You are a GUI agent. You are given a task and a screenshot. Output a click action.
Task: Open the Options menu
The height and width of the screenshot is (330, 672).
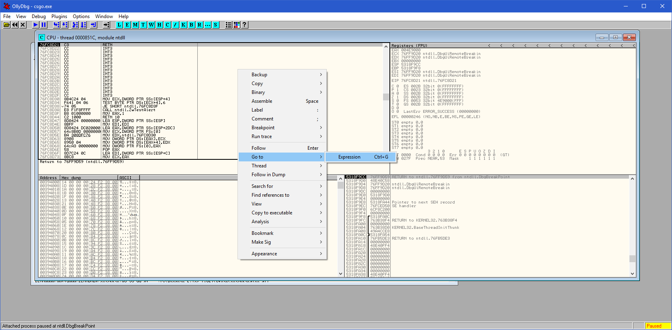tap(81, 16)
